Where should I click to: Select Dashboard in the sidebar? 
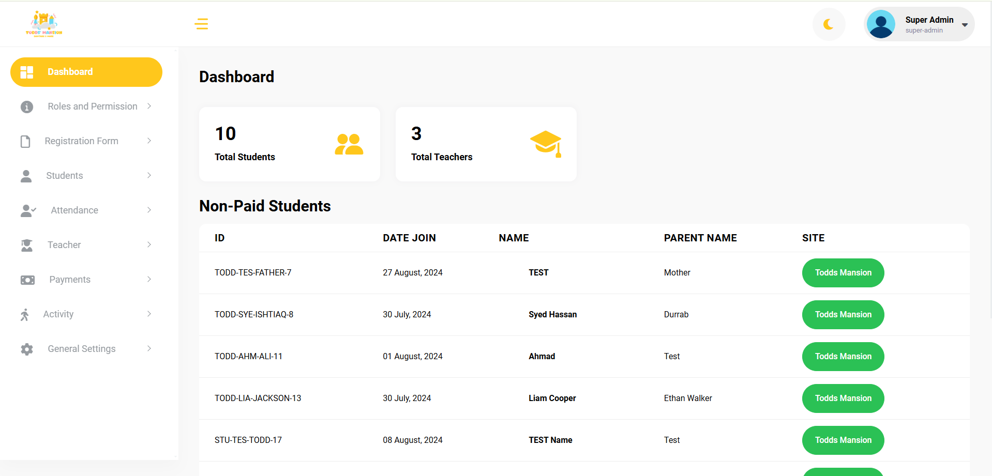click(x=86, y=72)
